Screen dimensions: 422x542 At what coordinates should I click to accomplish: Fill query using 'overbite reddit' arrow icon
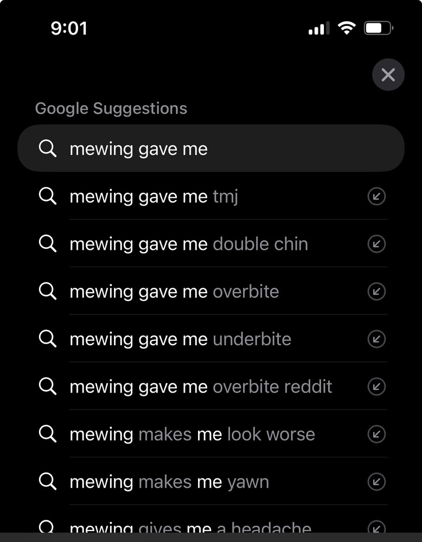tap(376, 386)
